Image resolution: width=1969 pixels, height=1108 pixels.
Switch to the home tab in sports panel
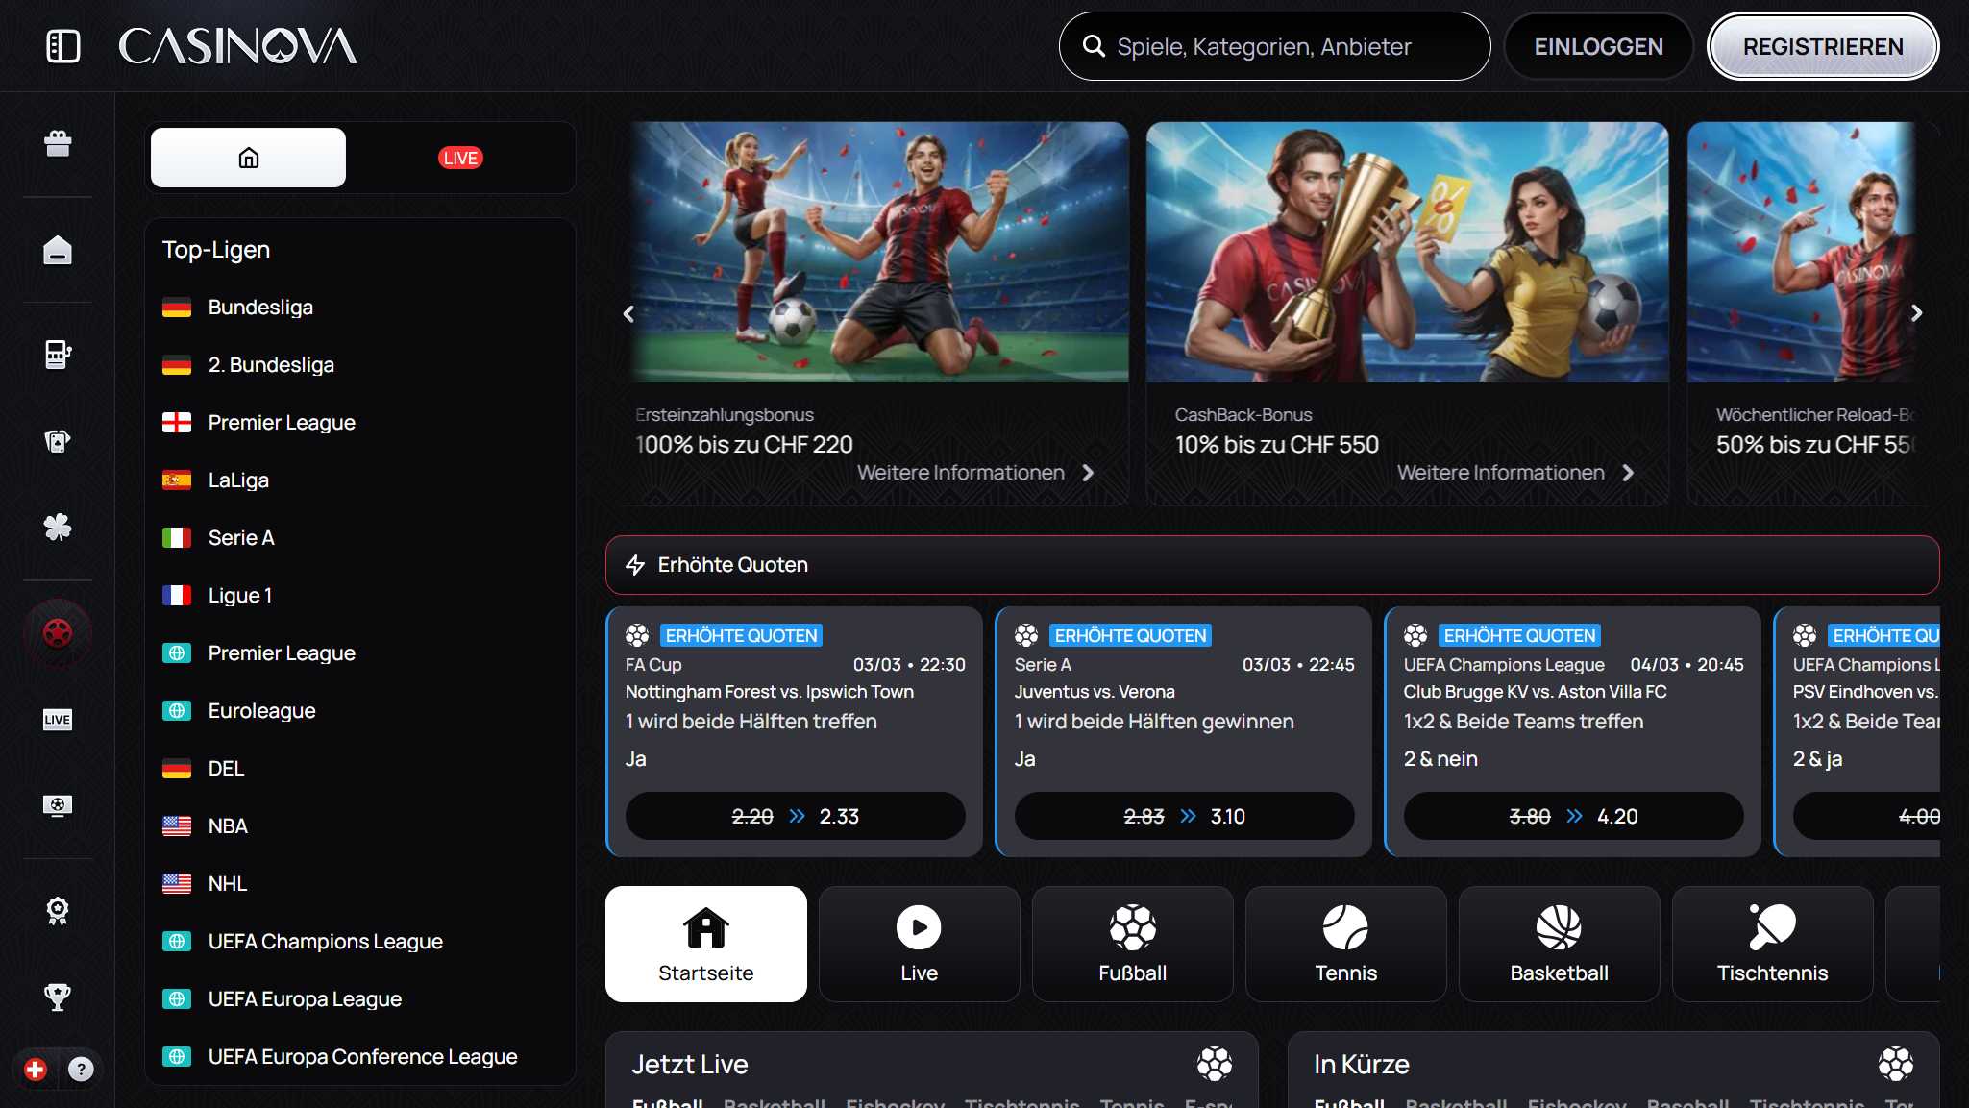pos(248,158)
